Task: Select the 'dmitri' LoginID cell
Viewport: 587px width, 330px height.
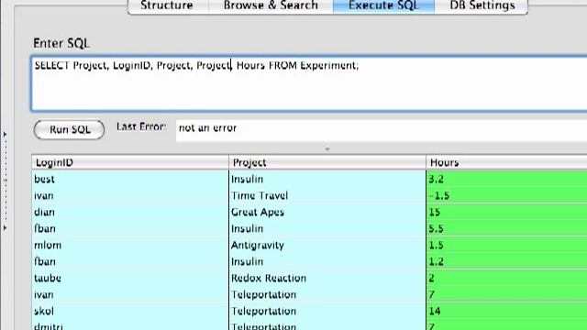Action: [130, 325]
